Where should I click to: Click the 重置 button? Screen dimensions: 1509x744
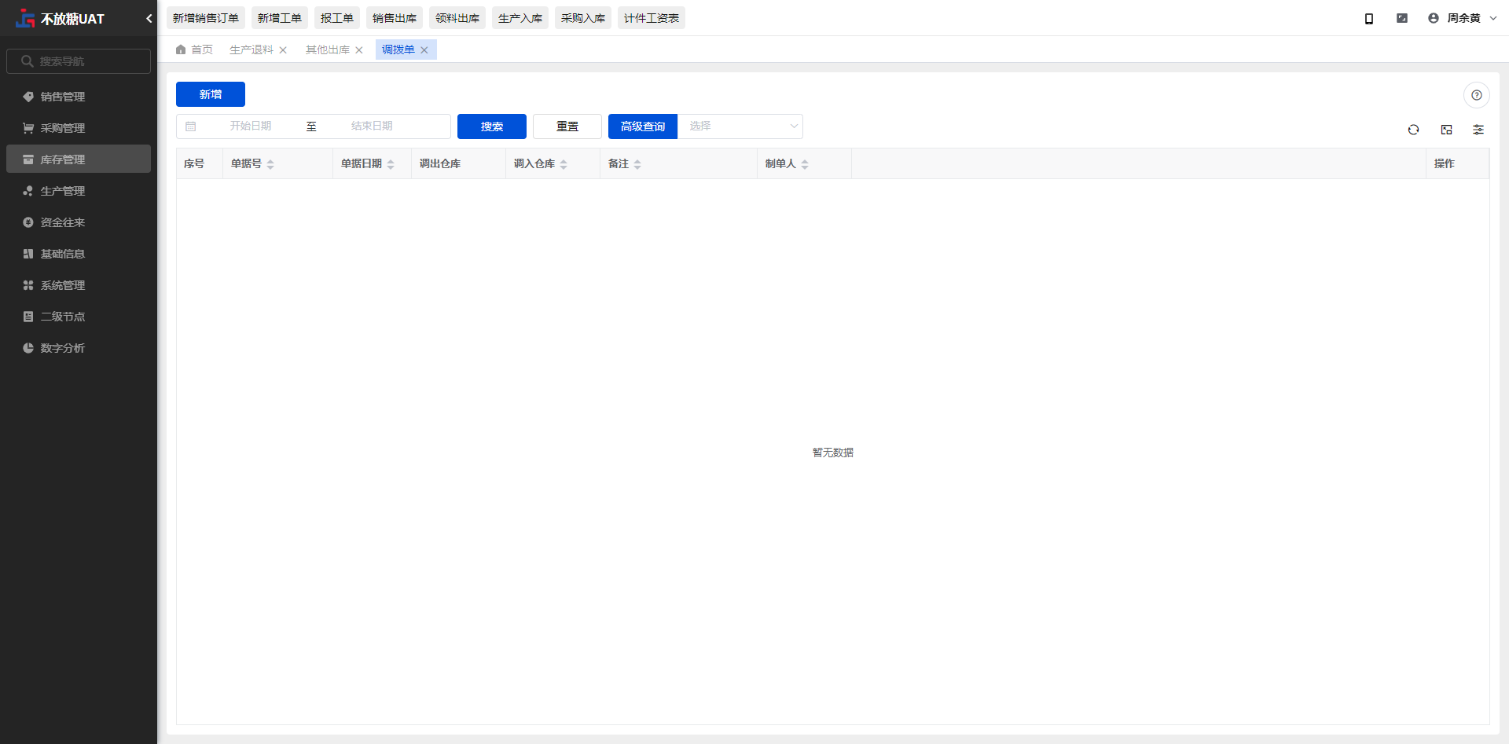pos(567,126)
